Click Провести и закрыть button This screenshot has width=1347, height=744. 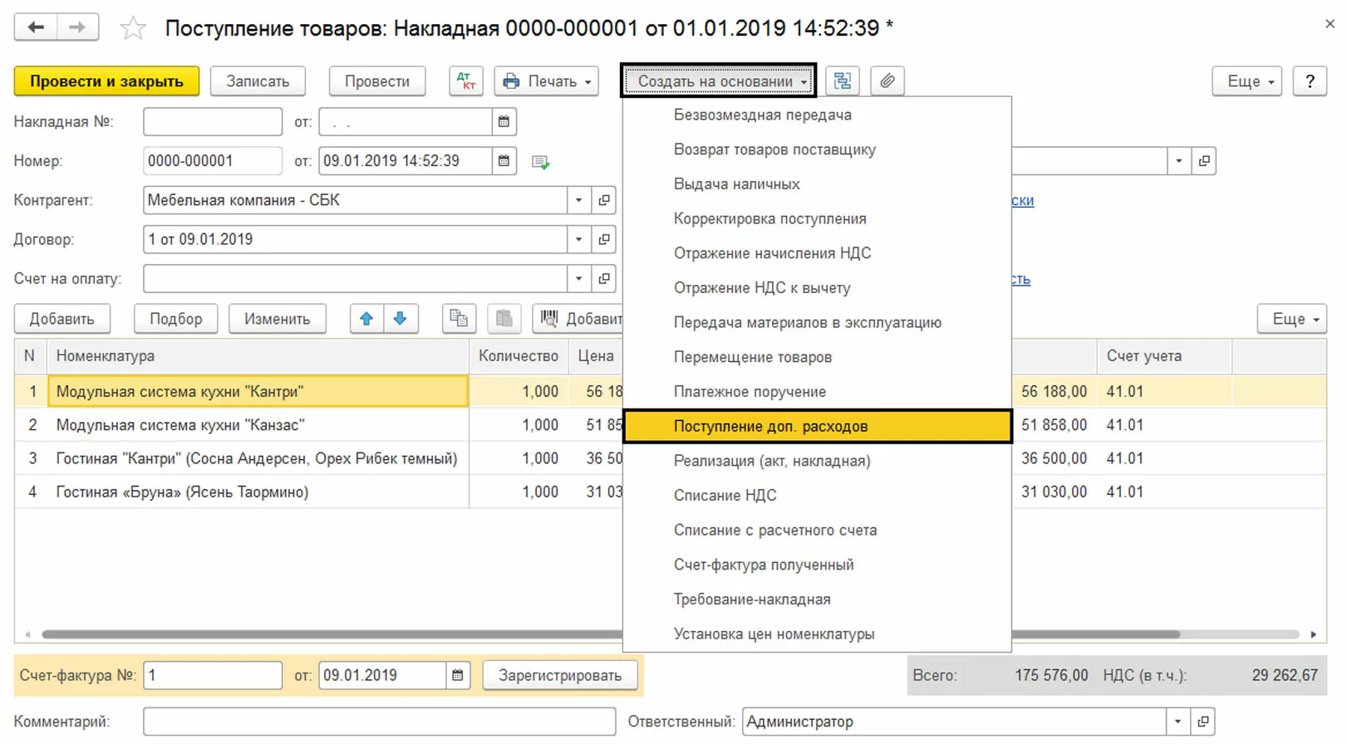coord(106,81)
